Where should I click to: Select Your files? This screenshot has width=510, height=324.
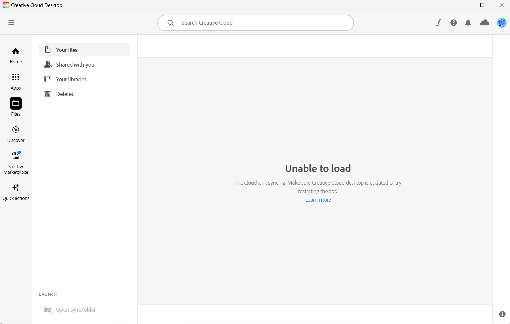point(85,50)
